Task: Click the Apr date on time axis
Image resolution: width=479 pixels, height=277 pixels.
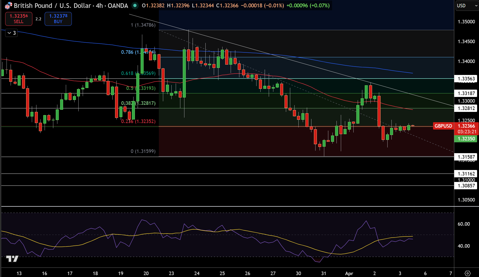Action: (x=349, y=273)
